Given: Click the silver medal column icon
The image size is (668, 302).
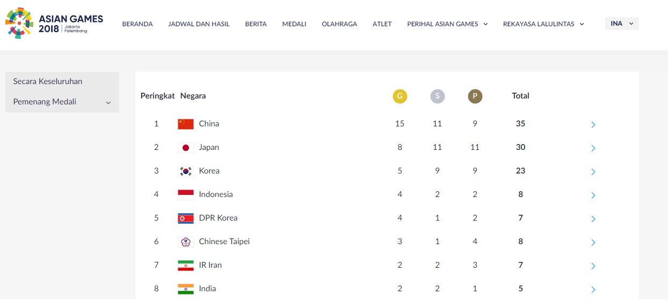Looking at the screenshot, I should point(437,96).
